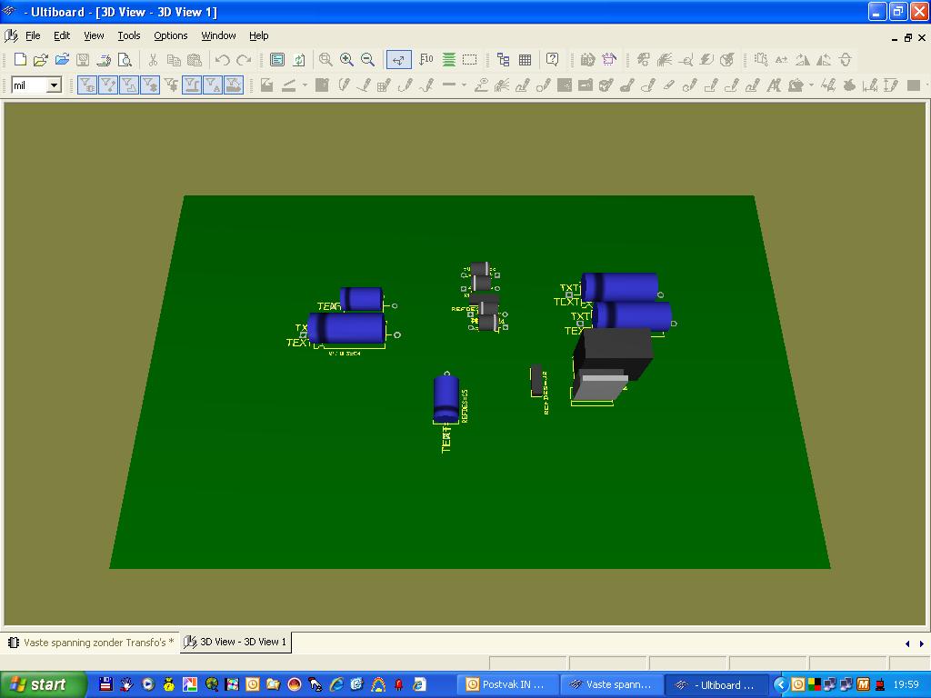The width and height of the screenshot is (931, 698).
Task: Expand toolbar overflow arrow at far right
Action: click(926, 85)
